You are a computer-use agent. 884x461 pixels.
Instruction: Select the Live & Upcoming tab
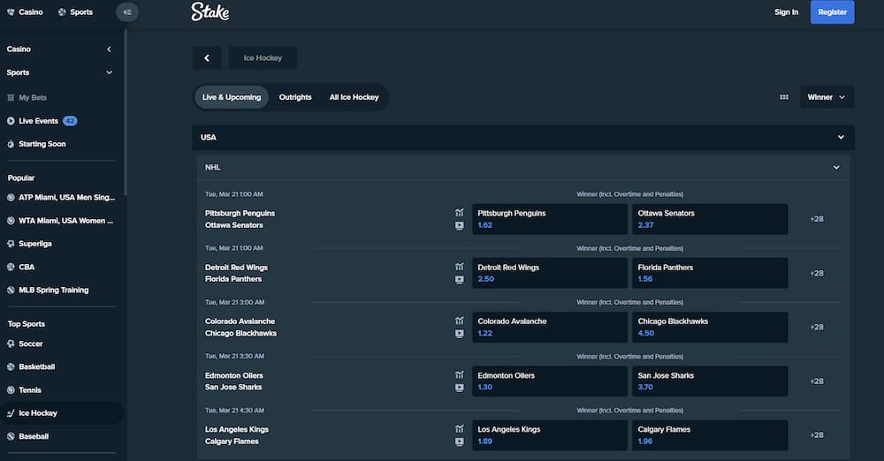click(x=232, y=97)
